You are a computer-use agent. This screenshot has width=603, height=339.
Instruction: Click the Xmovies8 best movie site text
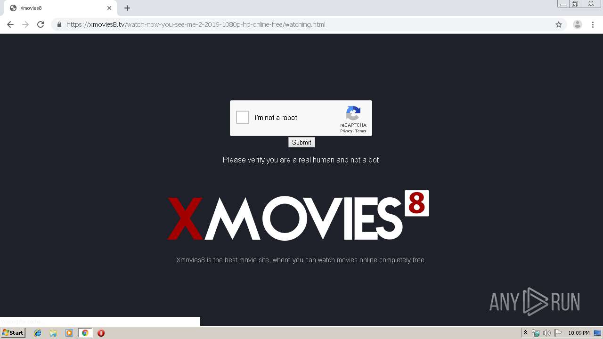pos(301,260)
